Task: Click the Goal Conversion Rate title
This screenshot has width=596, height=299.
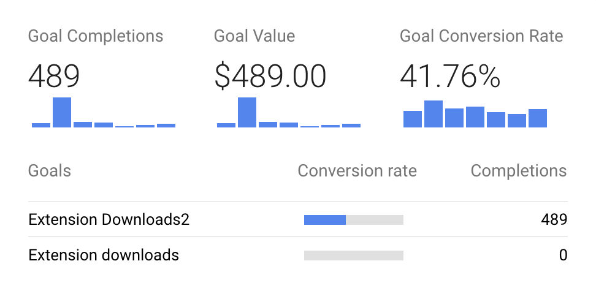Action: point(481,37)
